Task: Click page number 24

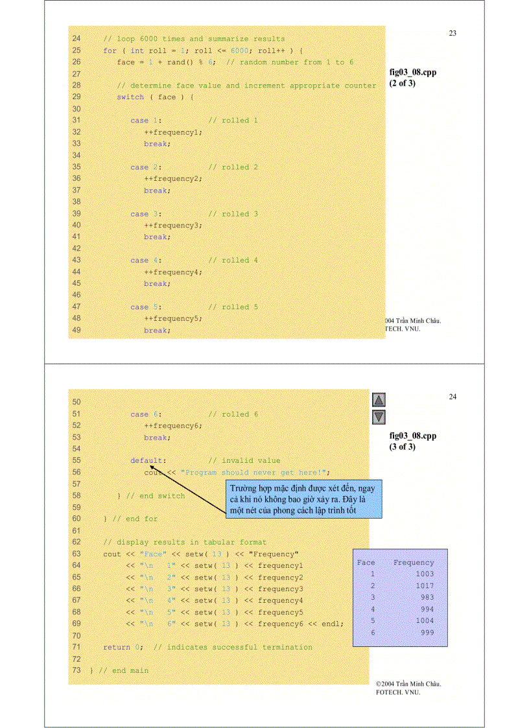Action: point(453,397)
